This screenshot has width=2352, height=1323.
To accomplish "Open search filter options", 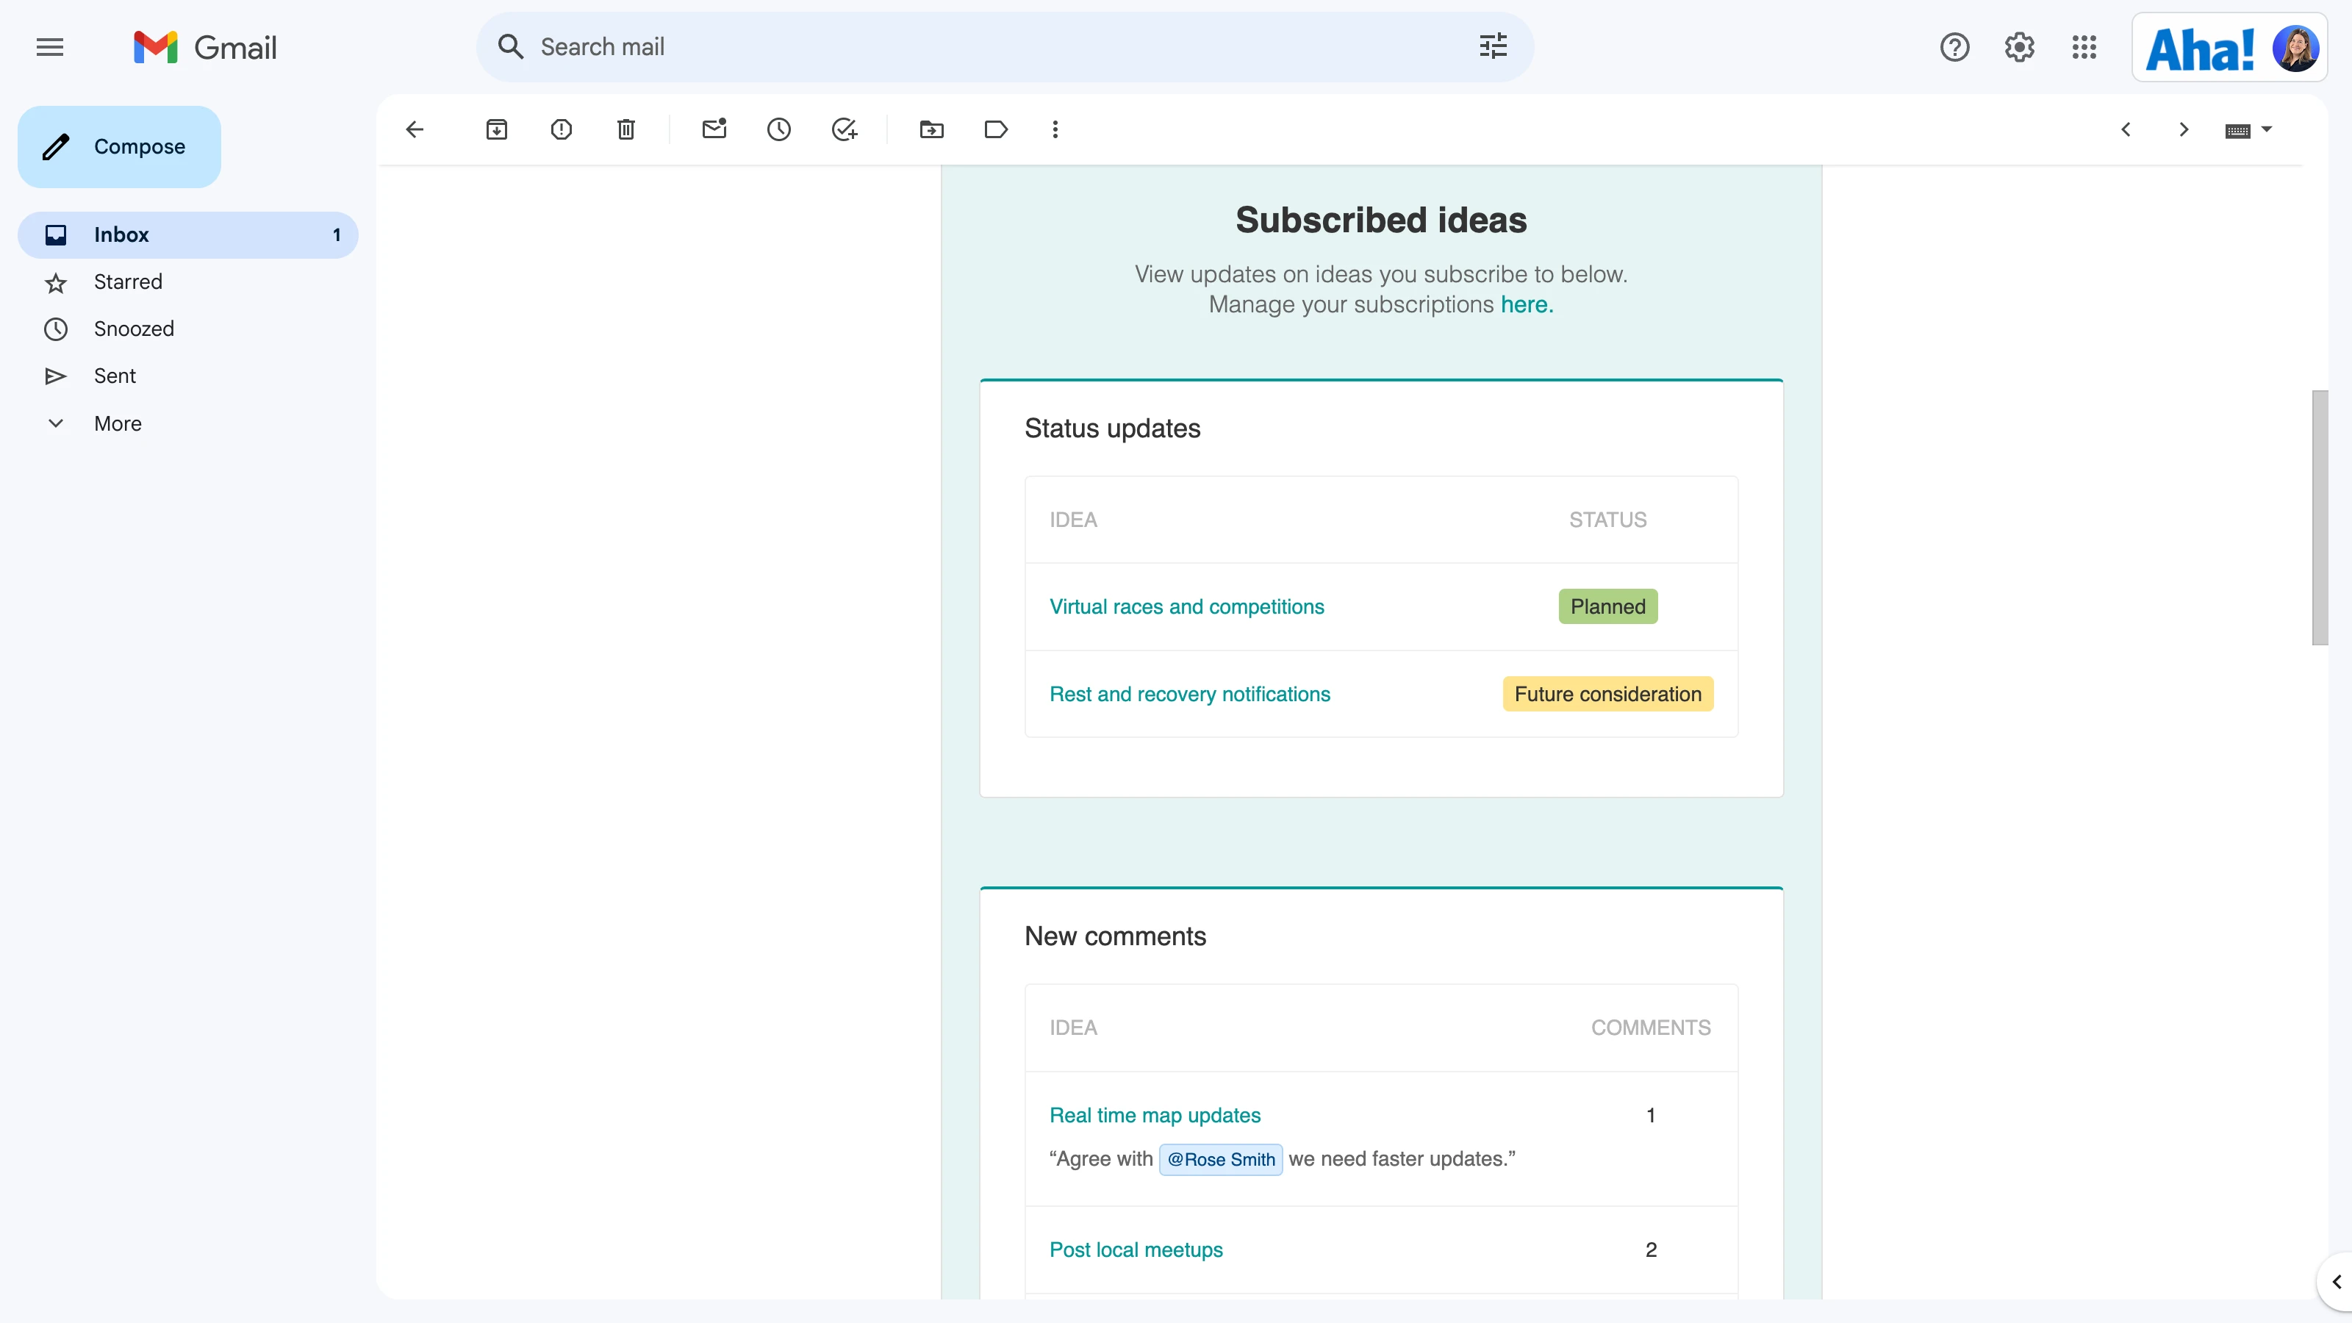I will pos(1493,46).
